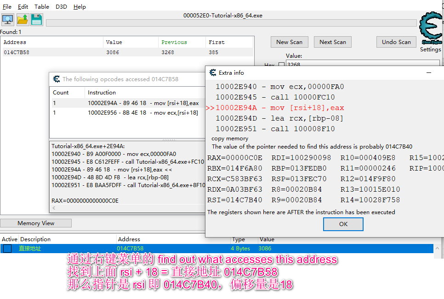Start a New Scan
The width and height of the screenshot is (444, 299).
pyautogui.click(x=289, y=42)
